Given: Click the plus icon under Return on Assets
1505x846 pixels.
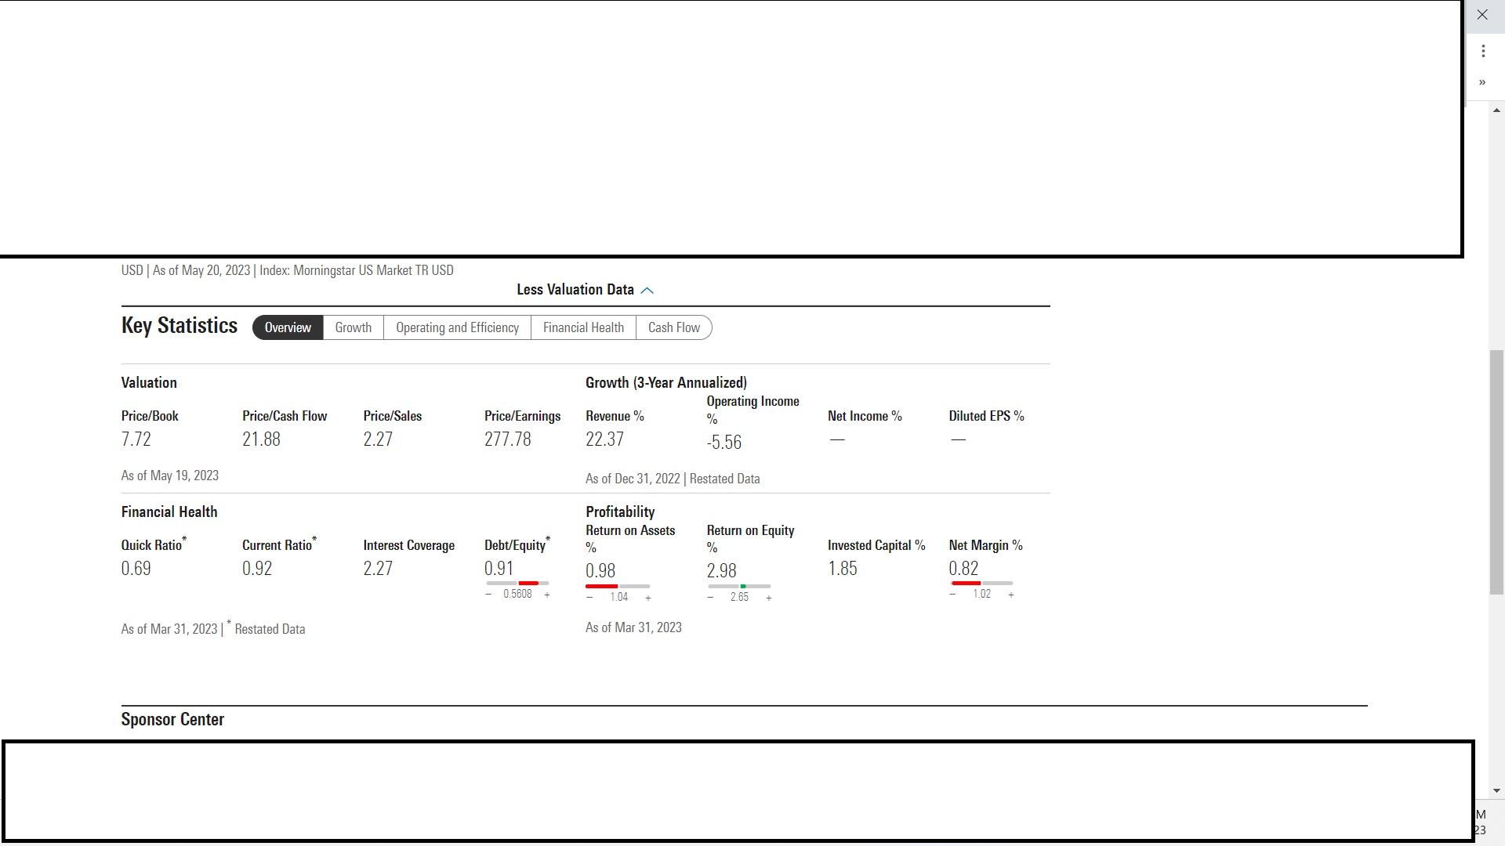Looking at the screenshot, I should point(648,598).
